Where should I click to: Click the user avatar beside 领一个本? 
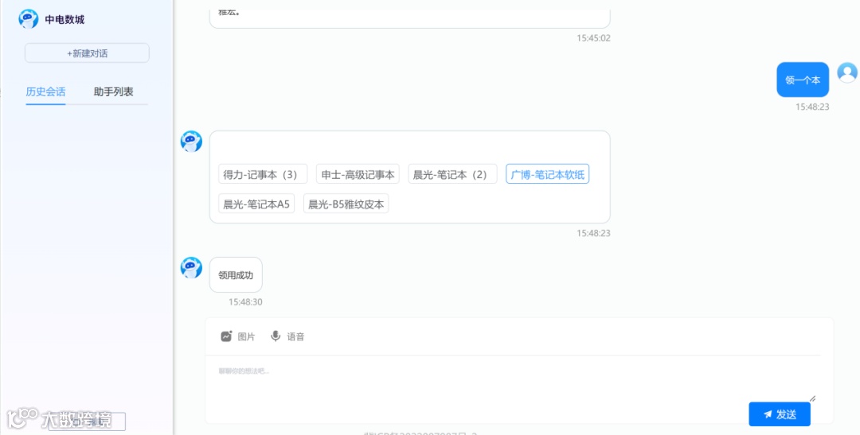[x=846, y=72]
